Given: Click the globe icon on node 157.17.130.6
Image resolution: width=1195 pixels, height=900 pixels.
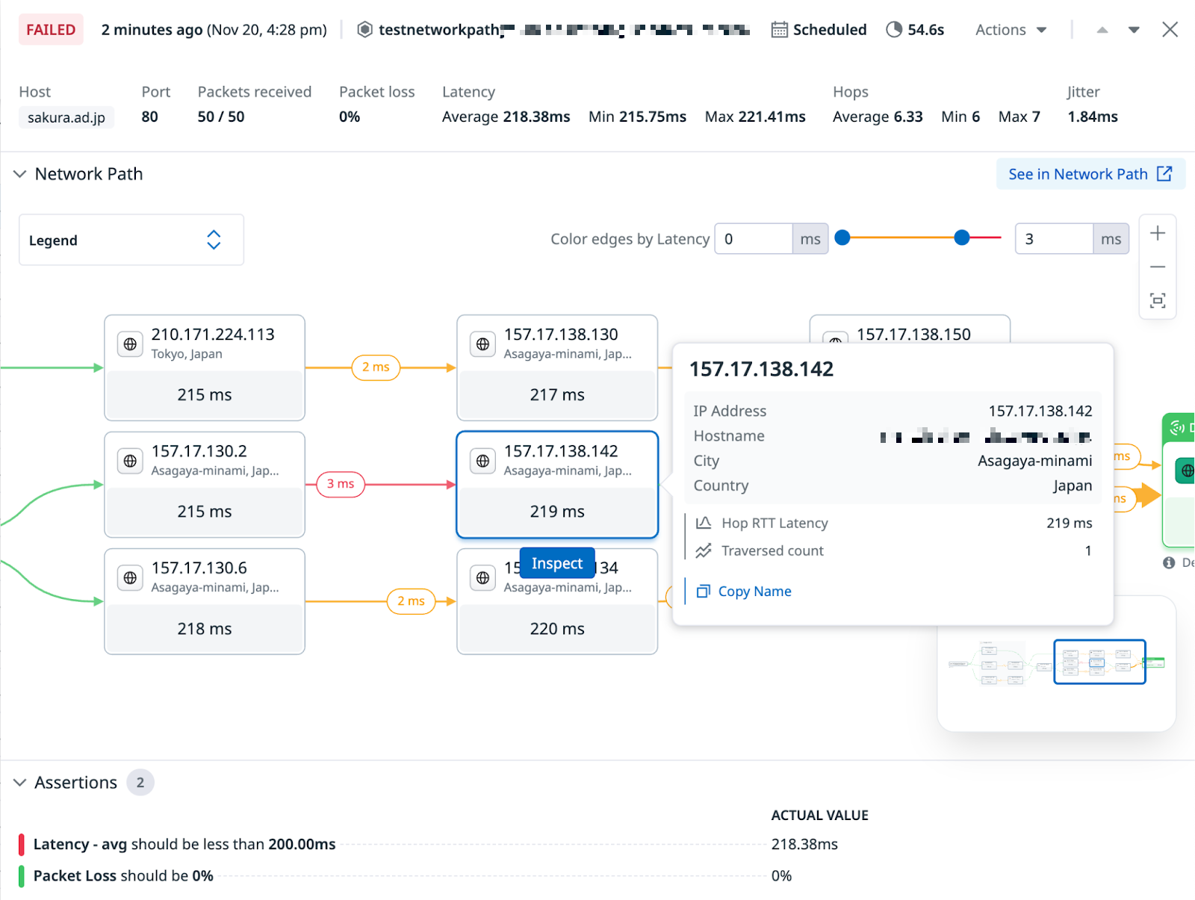Looking at the screenshot, I should (x=130, y=578).
